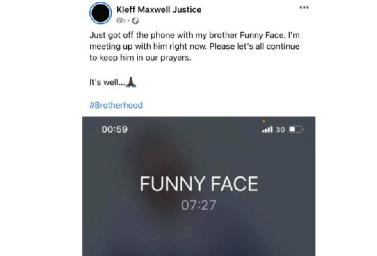Click the FUNNY FACE caller name
Viewport: 377px width, 256px height.
point(199,184)
